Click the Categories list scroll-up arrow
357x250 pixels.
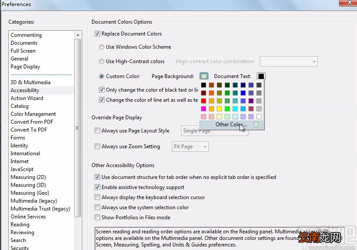coord(78,35)
